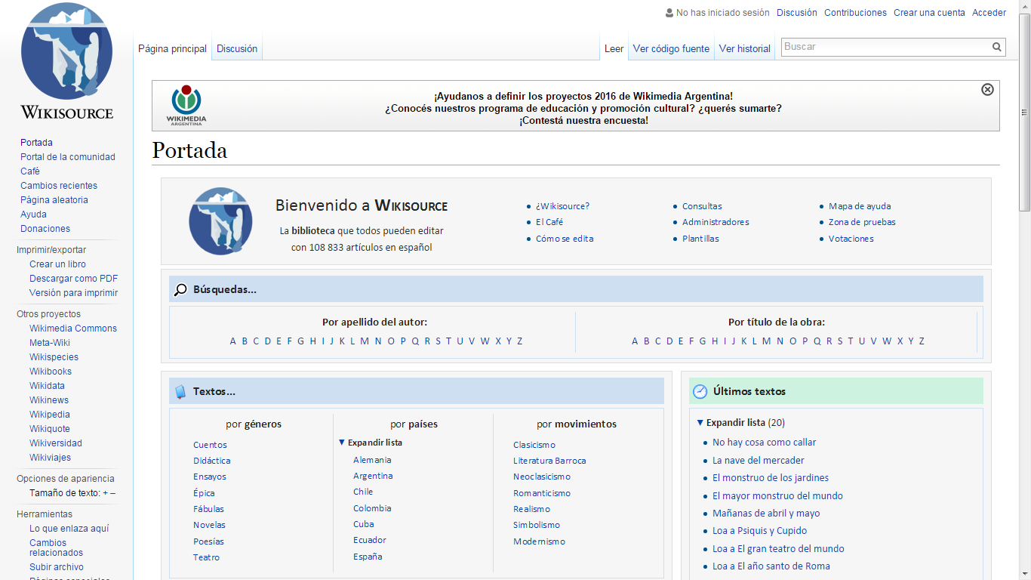This screenshot has width=1031, height=580.
Task: Go to Wikiquote in Otros proyectos
Action: tap(50, 429)
